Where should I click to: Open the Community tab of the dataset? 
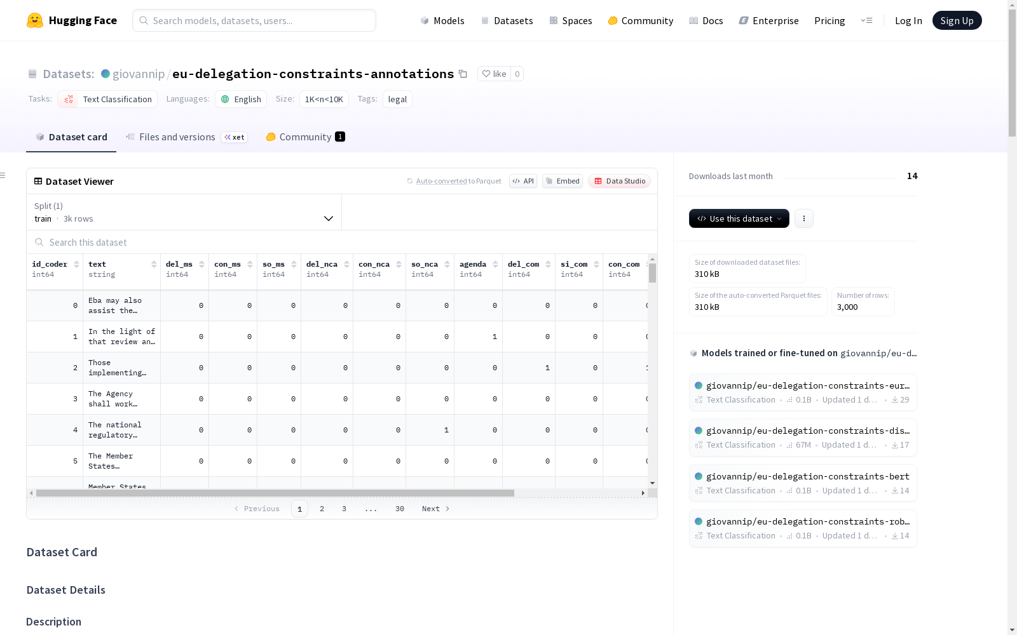(x=305, y=137)
